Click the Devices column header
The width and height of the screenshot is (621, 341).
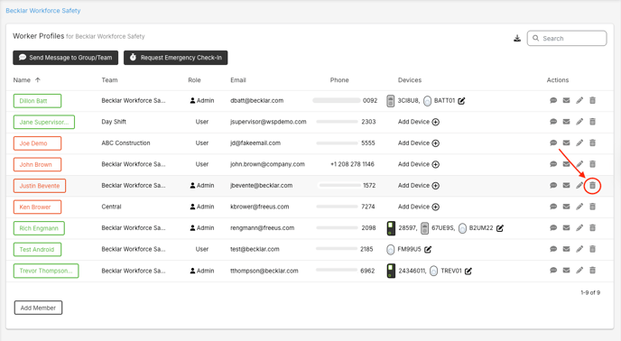410,80
